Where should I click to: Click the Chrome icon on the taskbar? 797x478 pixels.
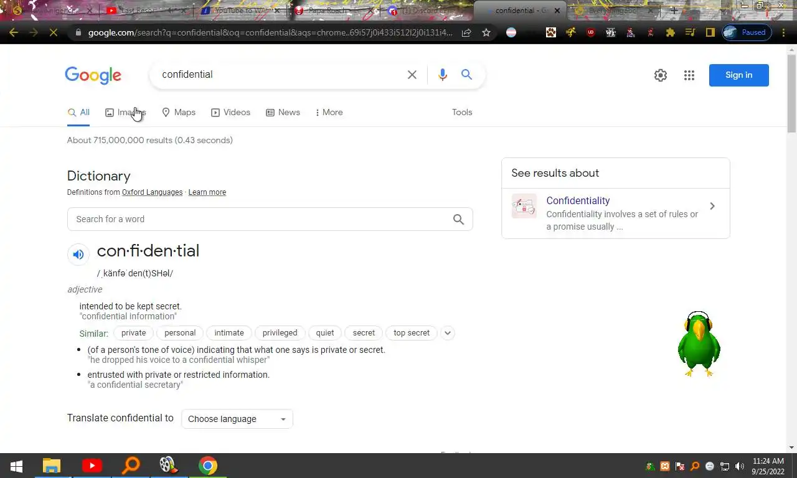point(208,466)
